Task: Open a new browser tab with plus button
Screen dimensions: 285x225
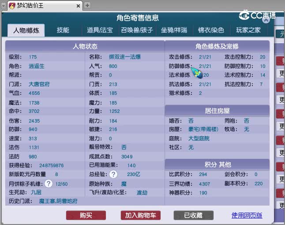Action: point(87,5)
